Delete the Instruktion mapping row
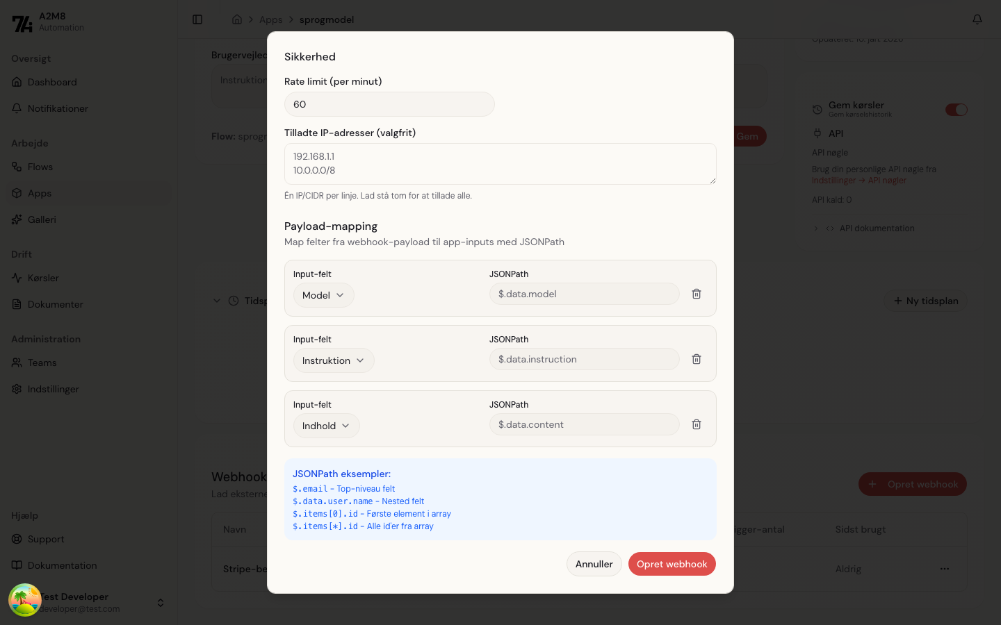 tap(697, 359)
